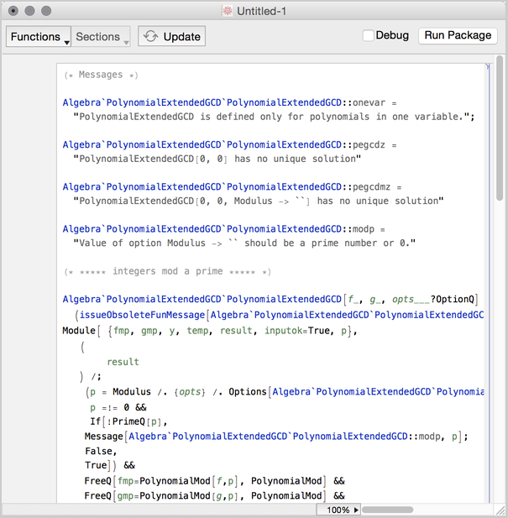Viewport: 508px width, 518px height.
Task: Click the refresh icon on the Update button
Action: coord(151,36)
